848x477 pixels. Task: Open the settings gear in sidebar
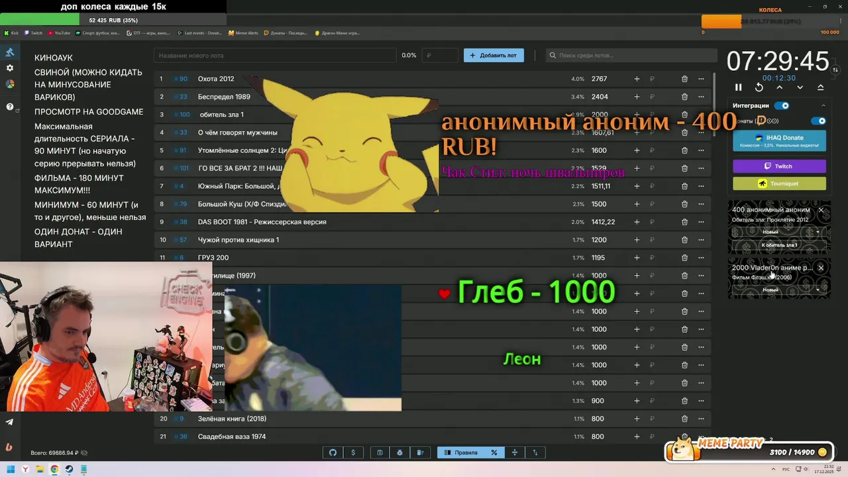coord(10,68)
